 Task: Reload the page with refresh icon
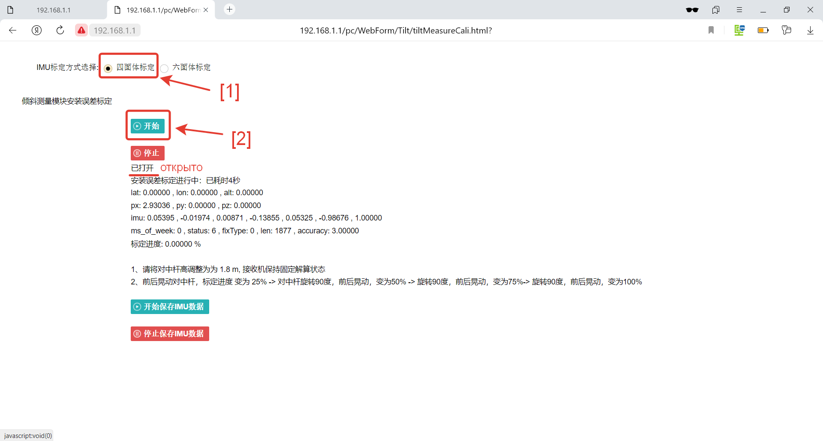point(60,30)
